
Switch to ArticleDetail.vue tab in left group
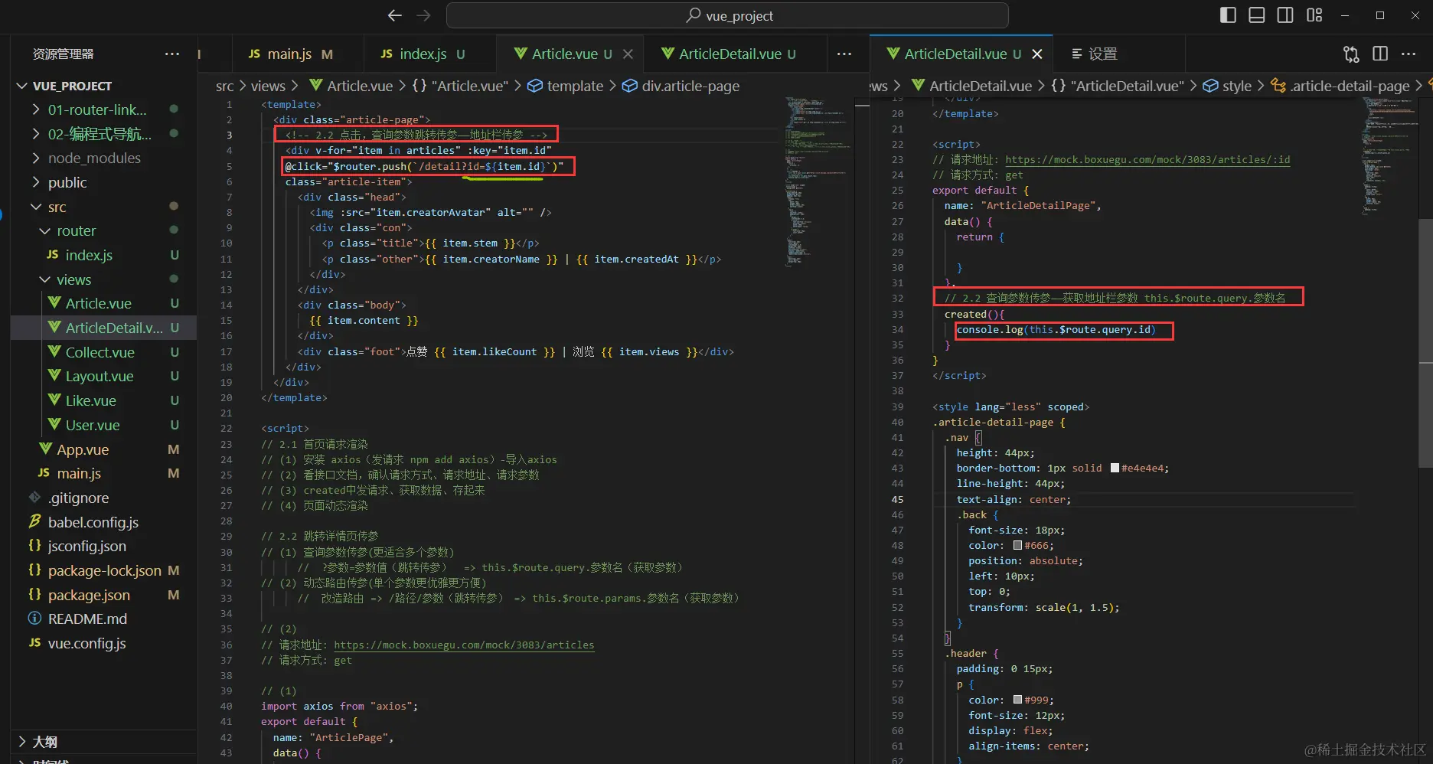[735, 54]
